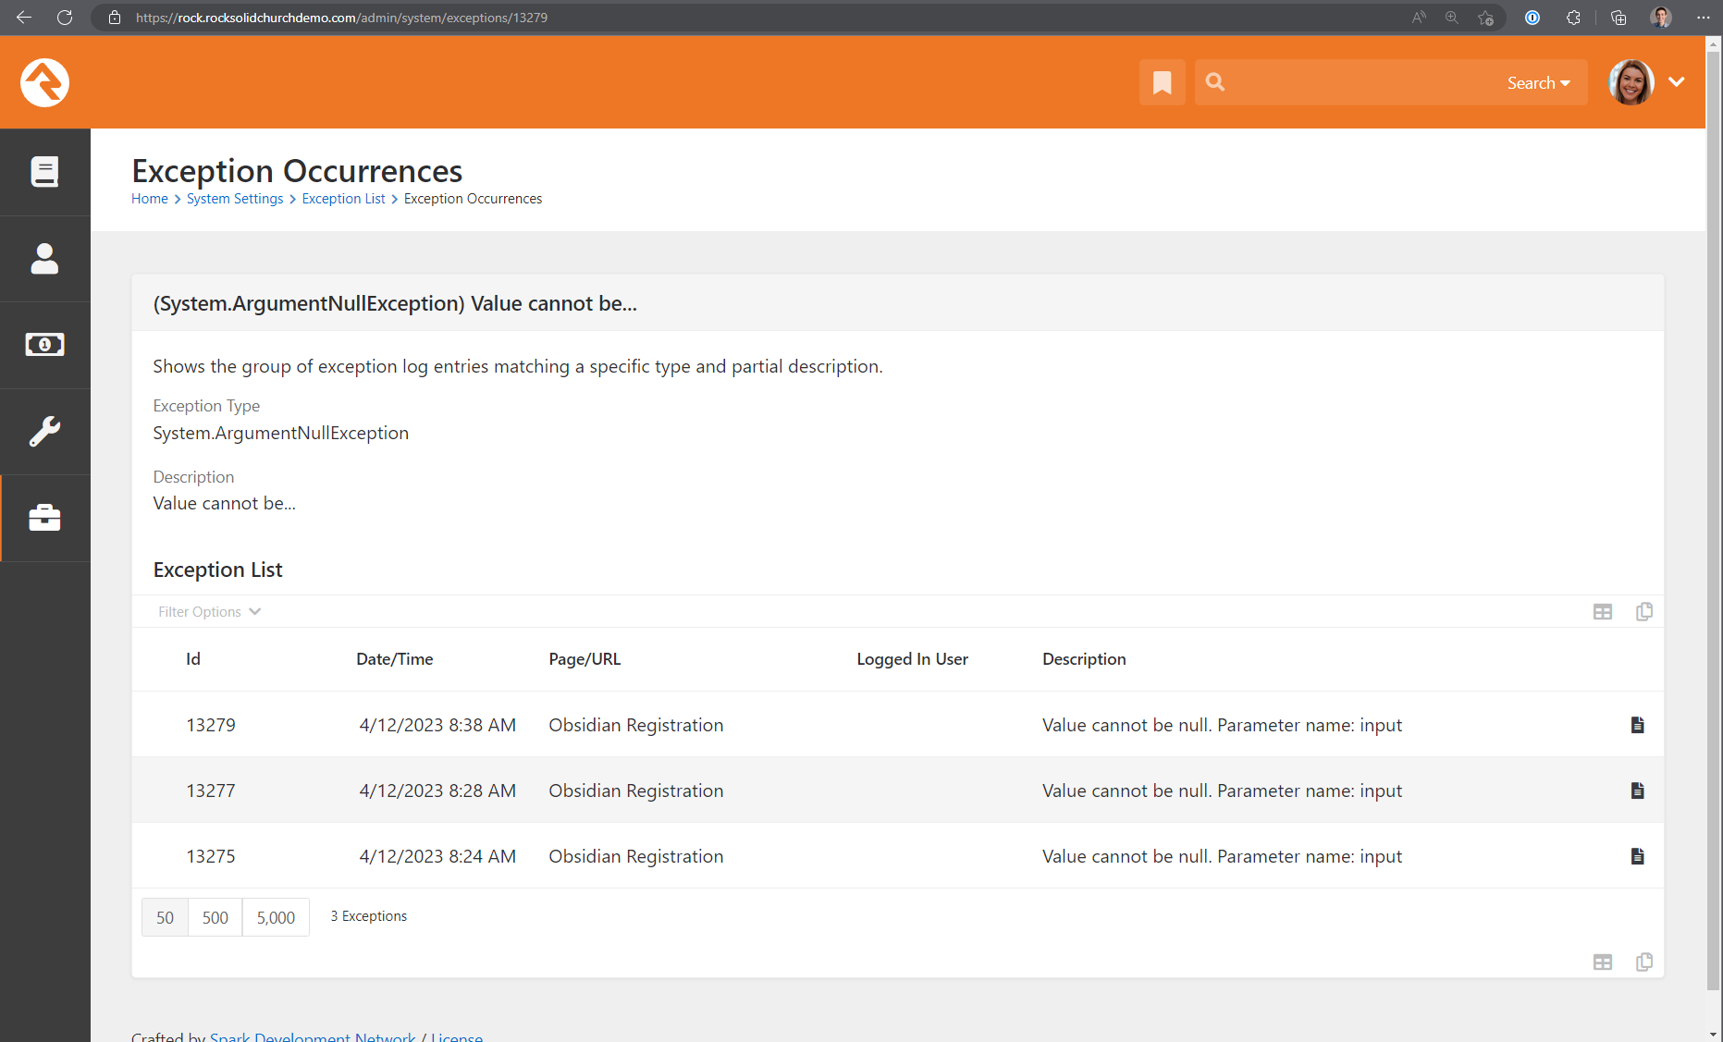Copy the exception grid to clipboard
1723x1042 pixels.
pos(1644,611)
